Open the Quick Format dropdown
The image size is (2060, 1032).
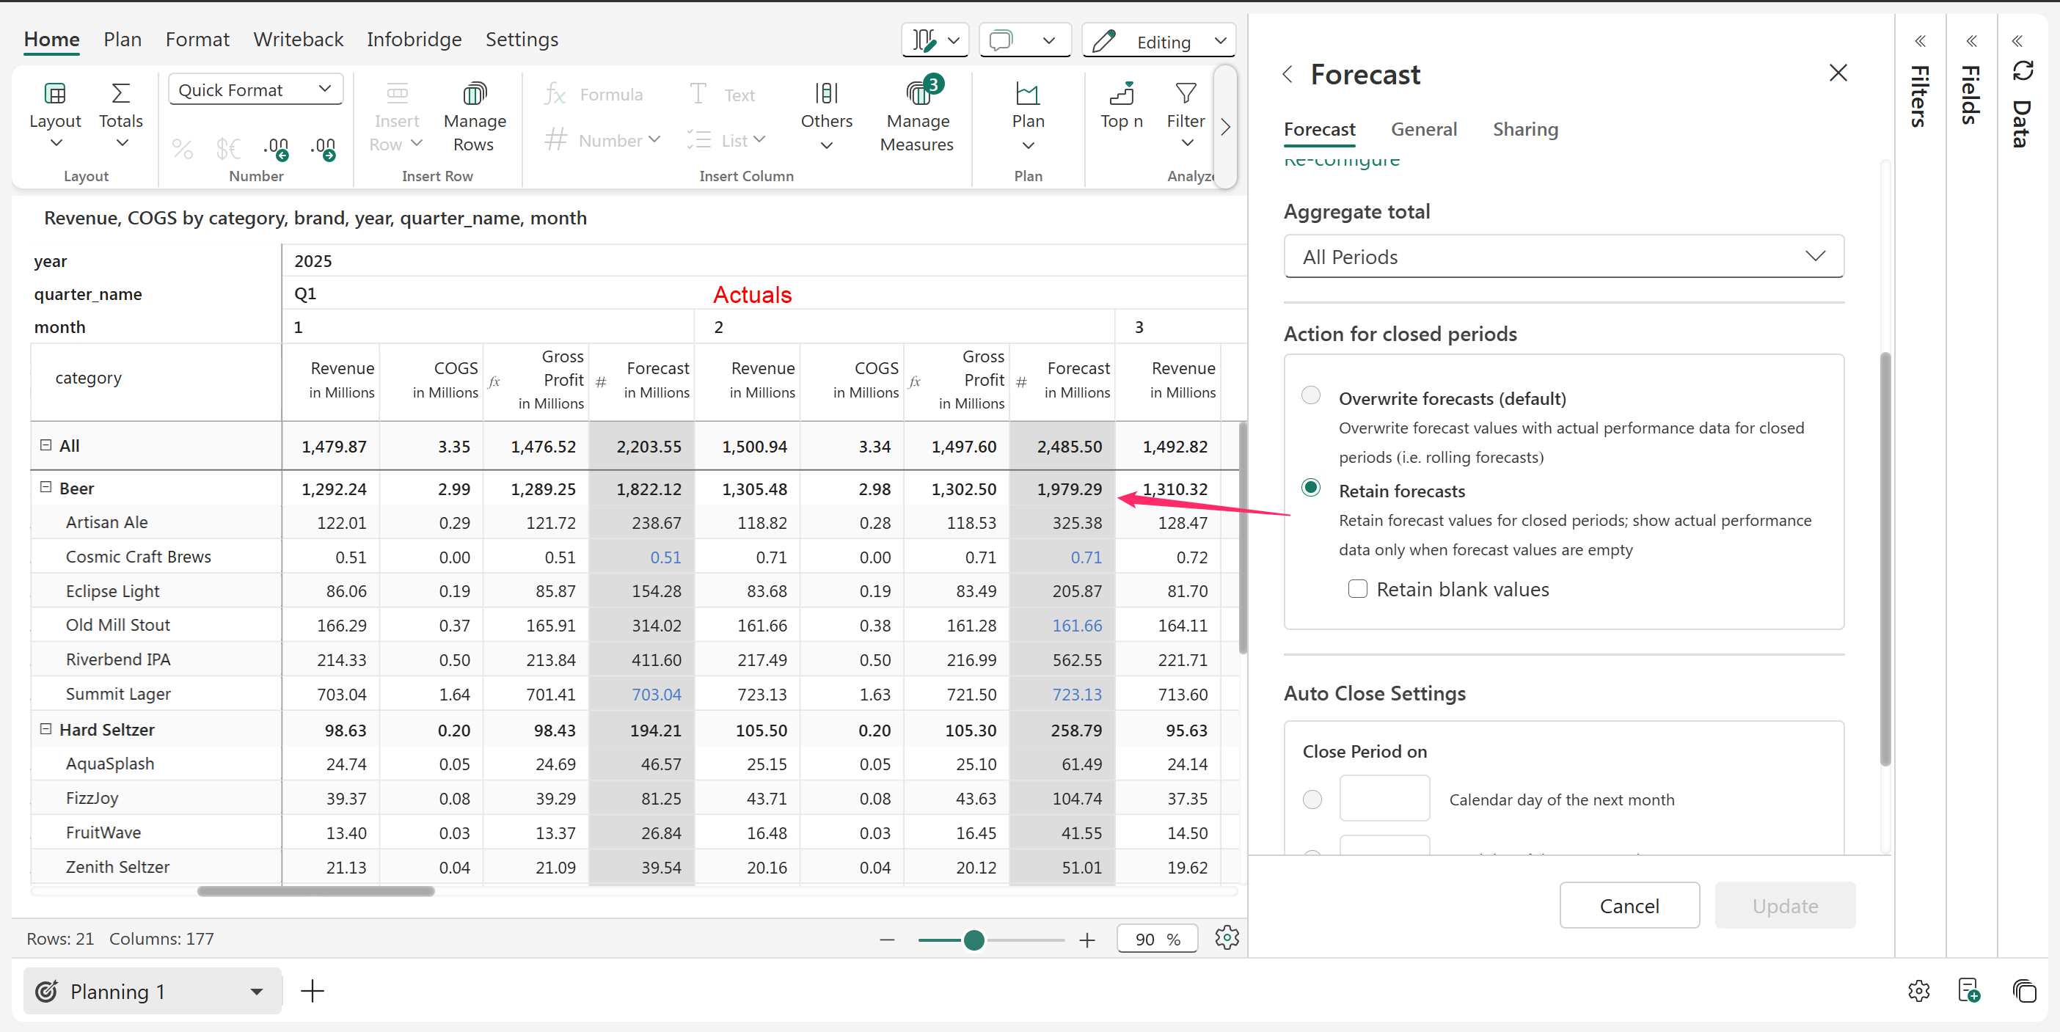[x=255, y=89]
